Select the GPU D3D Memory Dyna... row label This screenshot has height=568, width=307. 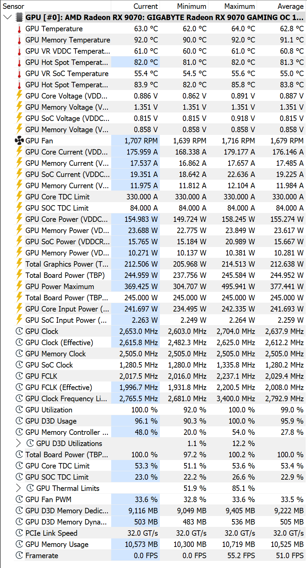(66, 522)
